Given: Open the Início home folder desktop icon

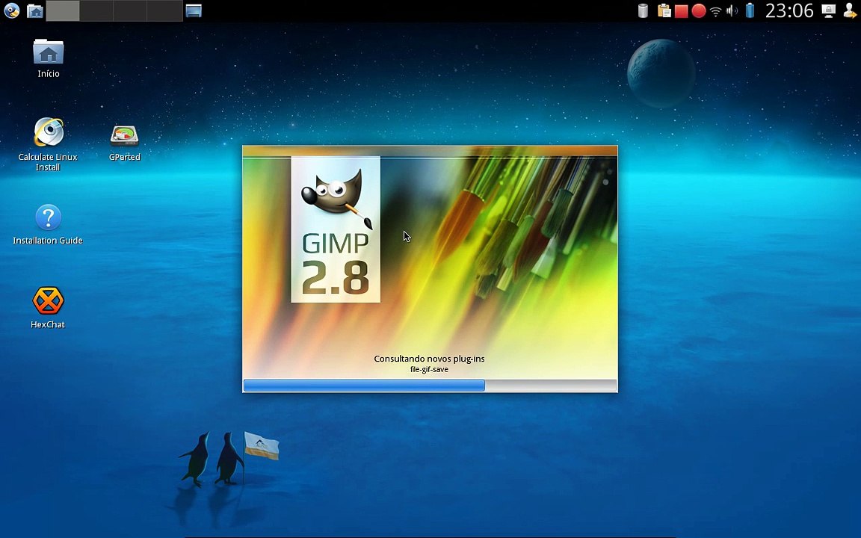Looking at the screenshot, I should click(49, 52).
